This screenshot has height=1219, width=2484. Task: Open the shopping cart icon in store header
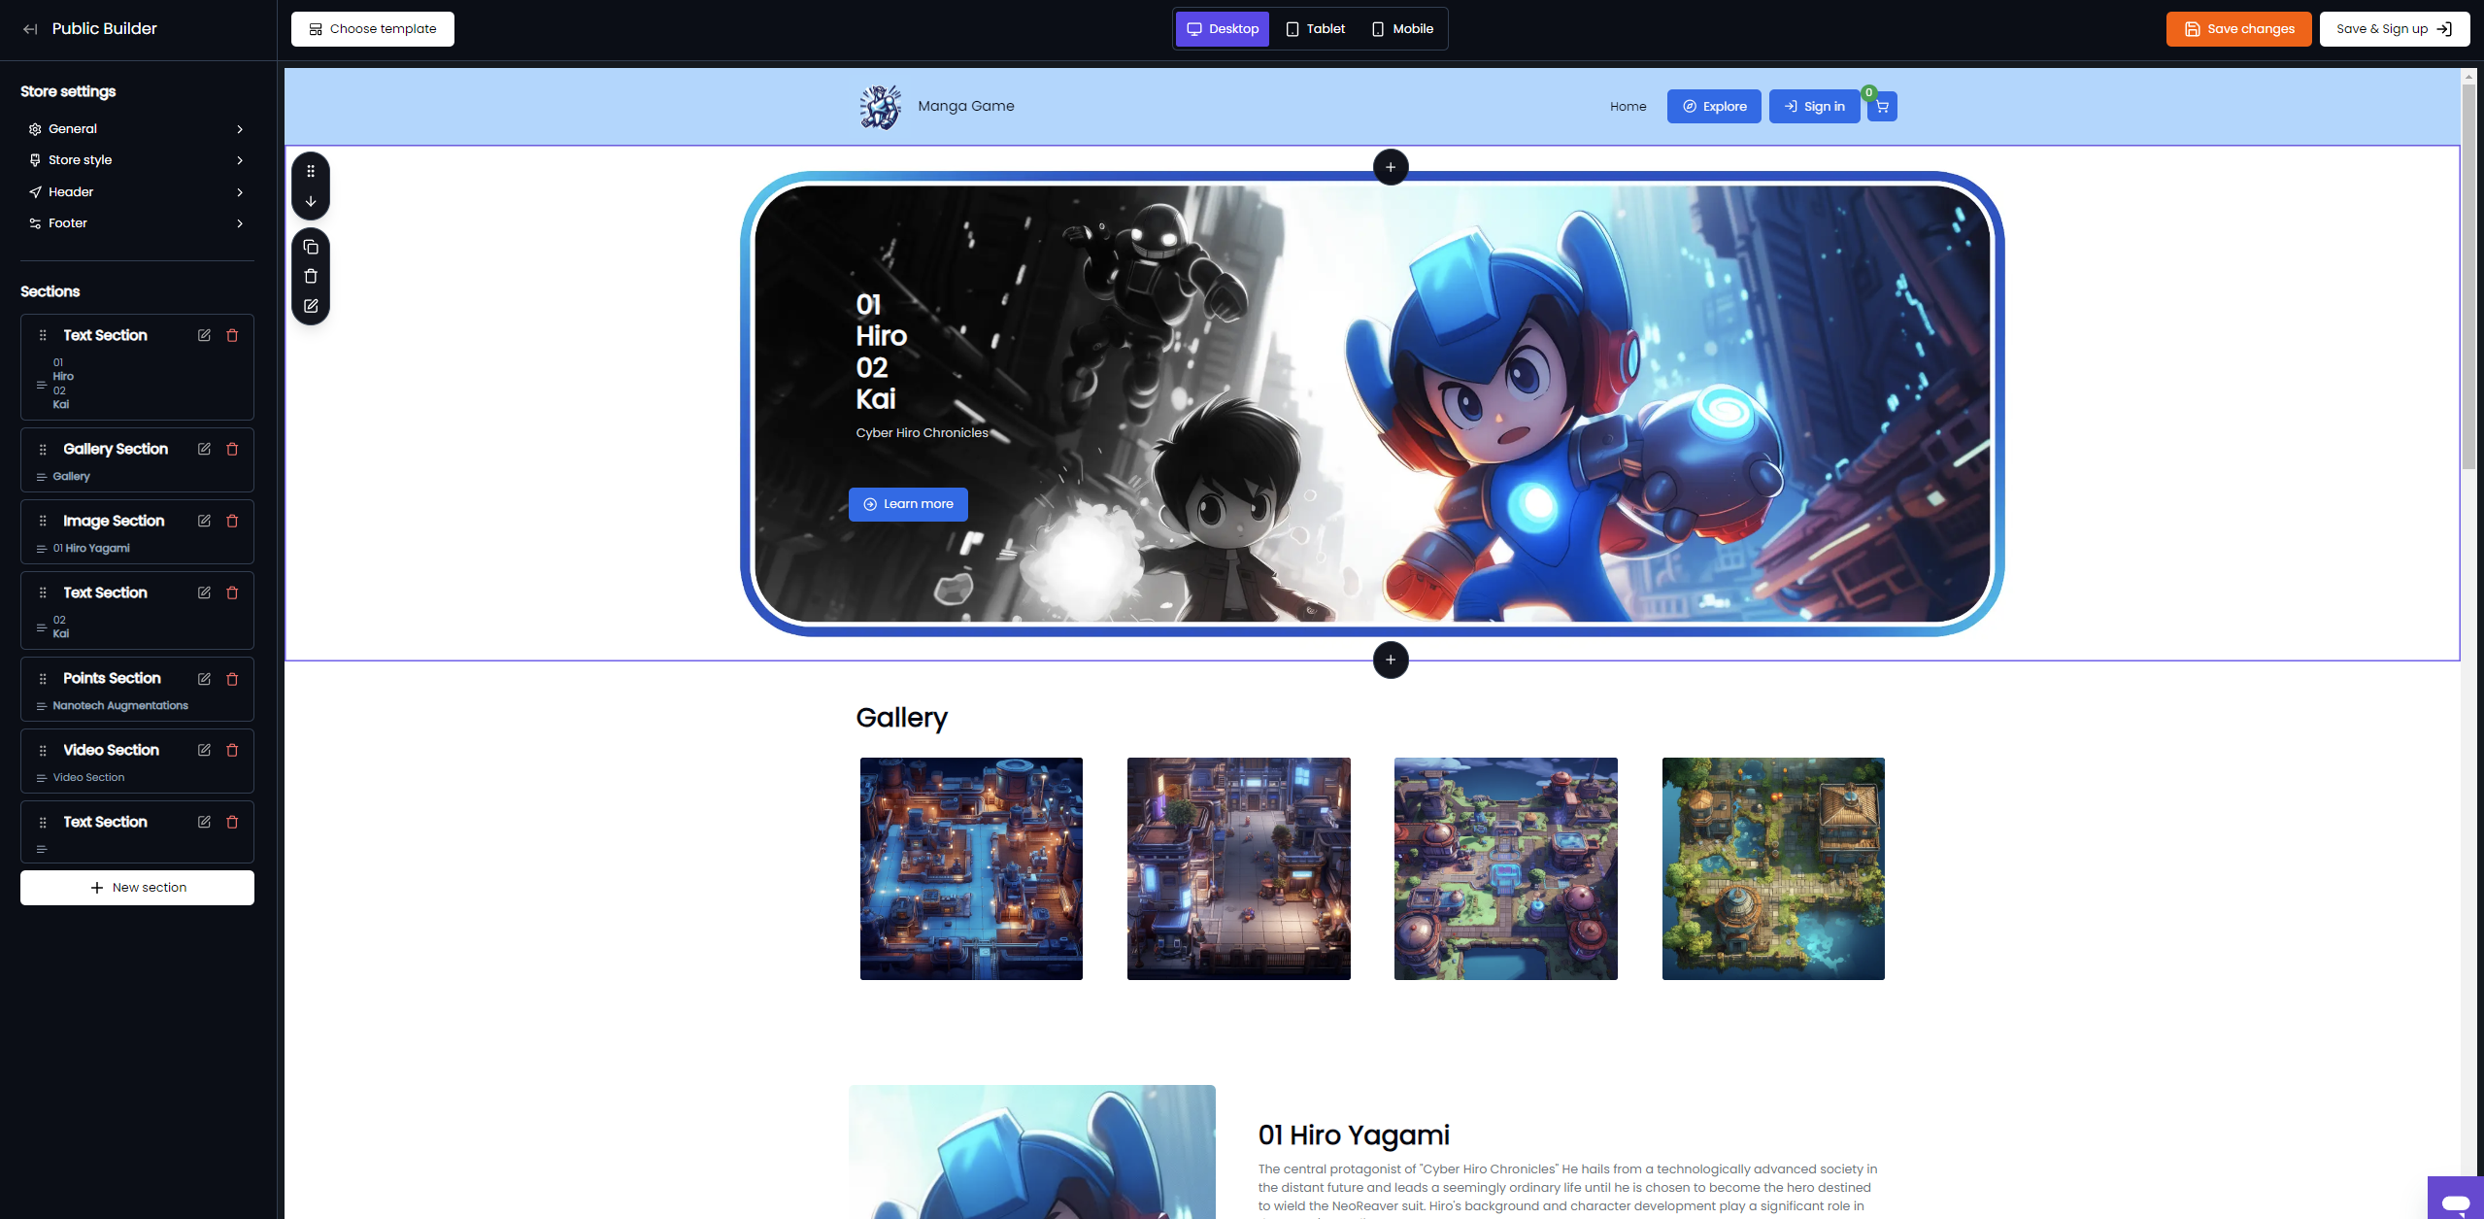click(x=1882, y=107)
